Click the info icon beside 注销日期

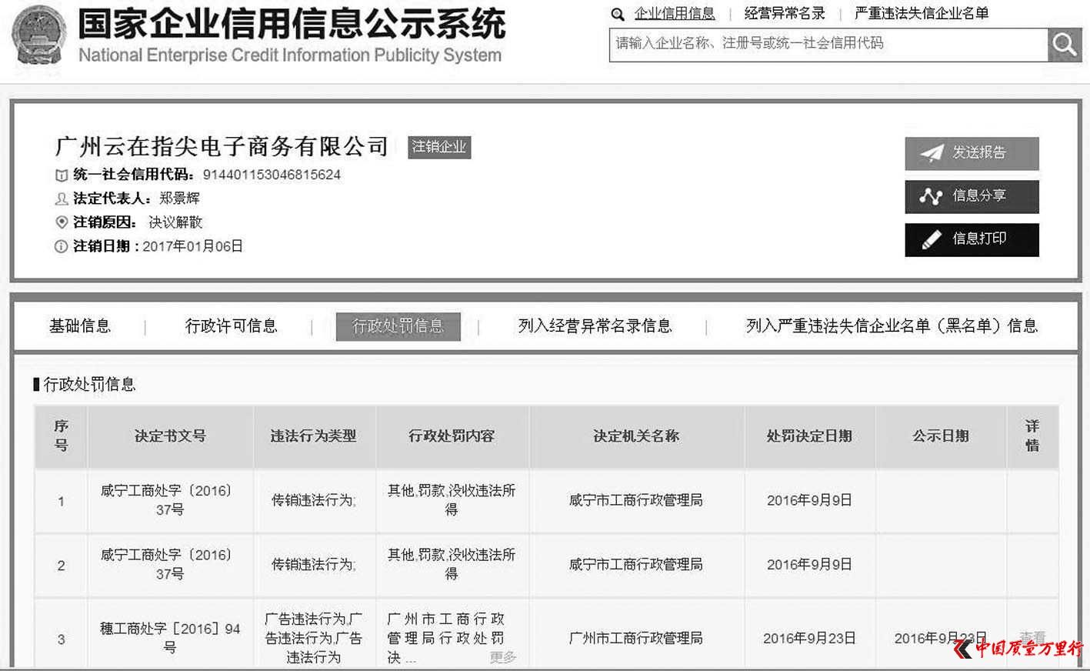pos(62,247)
